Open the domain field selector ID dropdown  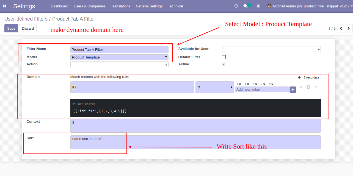[132, 87]
